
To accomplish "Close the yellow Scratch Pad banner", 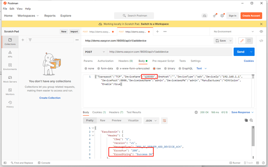I will click(x=261, y=24).
